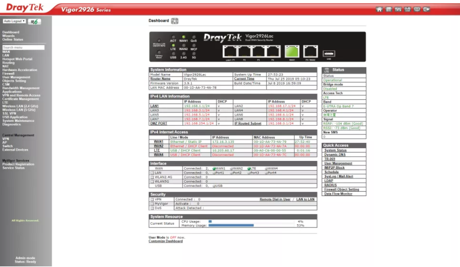The height and width of the screenshot is (267, 460).
Task: Click the IPv6 icon beside Auto Logout
Action: pyautogui.click(x=34, y=22)
